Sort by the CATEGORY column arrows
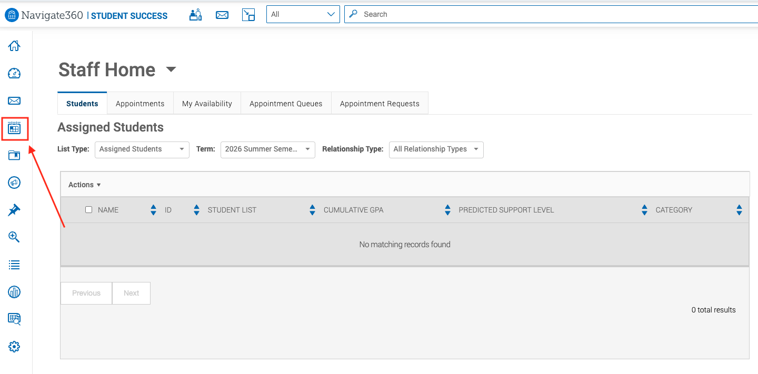The image size is (758, 374). (739, 210)
